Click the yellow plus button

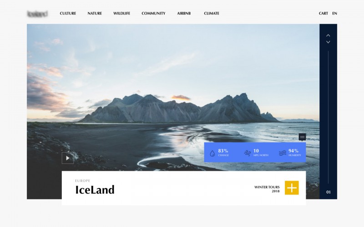(292, 188)
